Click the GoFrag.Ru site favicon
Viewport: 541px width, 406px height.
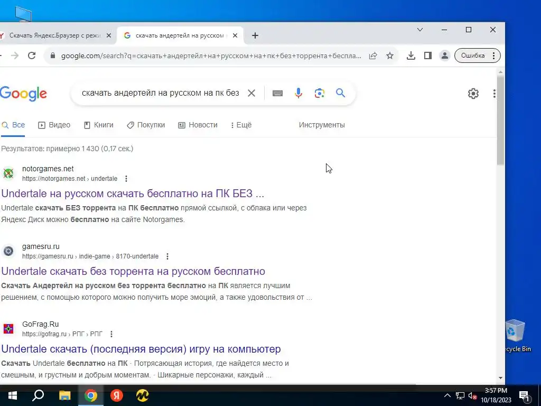8,329
